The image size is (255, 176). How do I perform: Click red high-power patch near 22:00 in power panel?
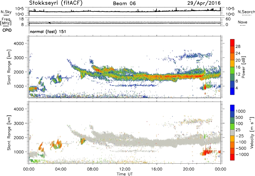[x=205, y=87]
